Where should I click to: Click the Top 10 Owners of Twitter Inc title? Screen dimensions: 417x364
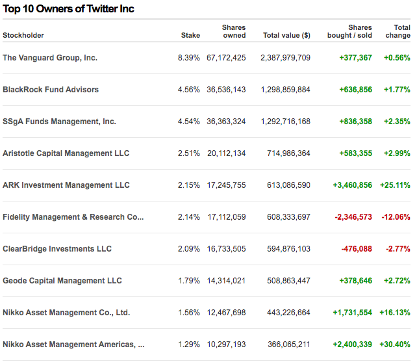coord(68,9)
